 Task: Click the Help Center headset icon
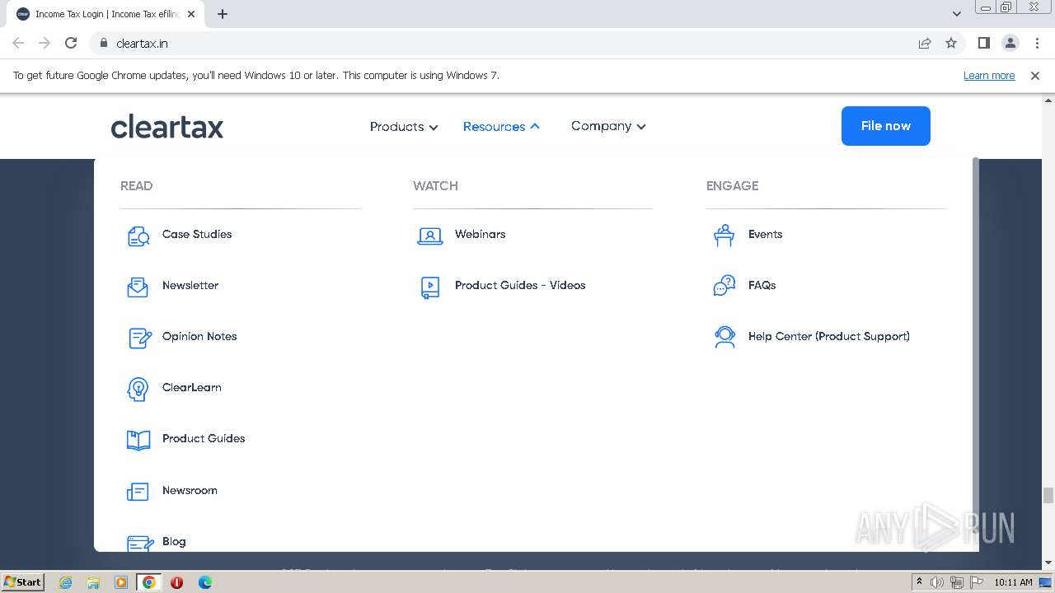point(724,337)
